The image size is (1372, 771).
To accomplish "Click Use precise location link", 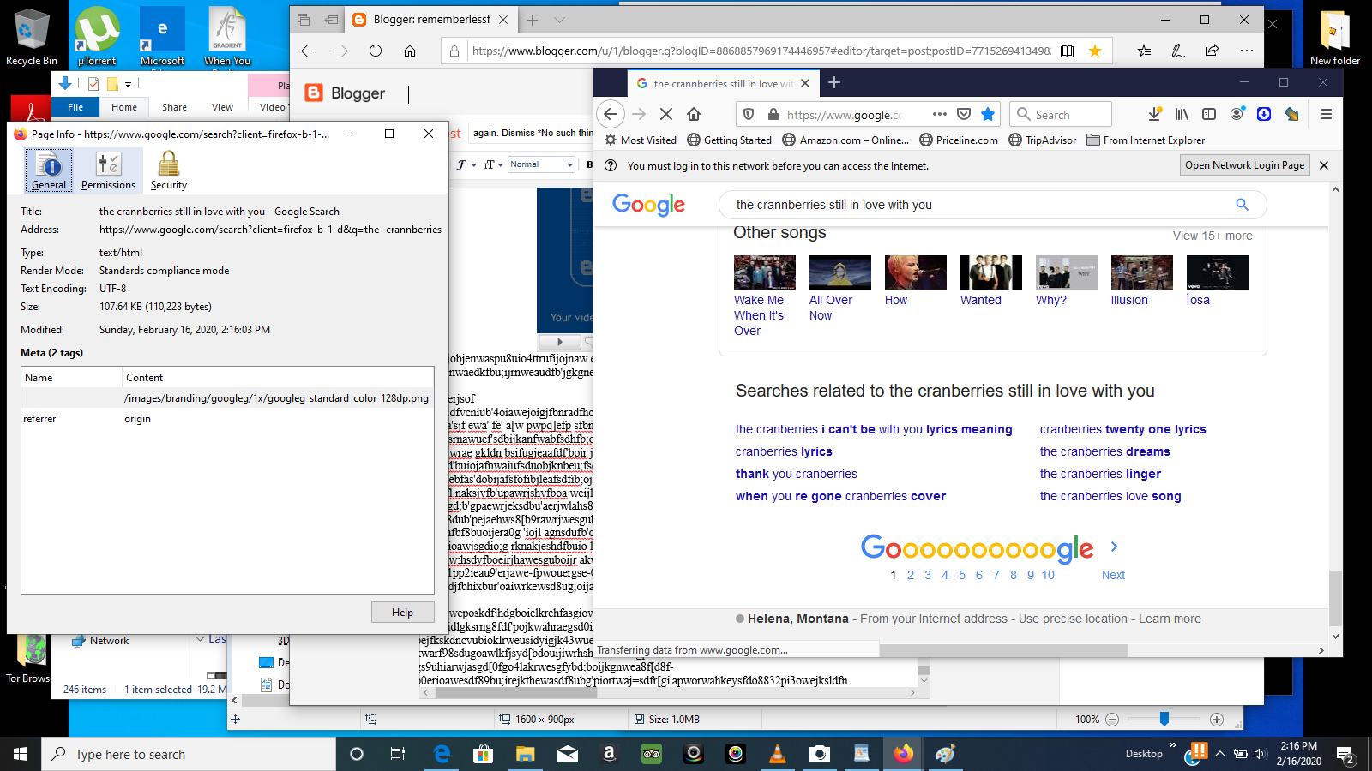I will (x=1073, y=619).
